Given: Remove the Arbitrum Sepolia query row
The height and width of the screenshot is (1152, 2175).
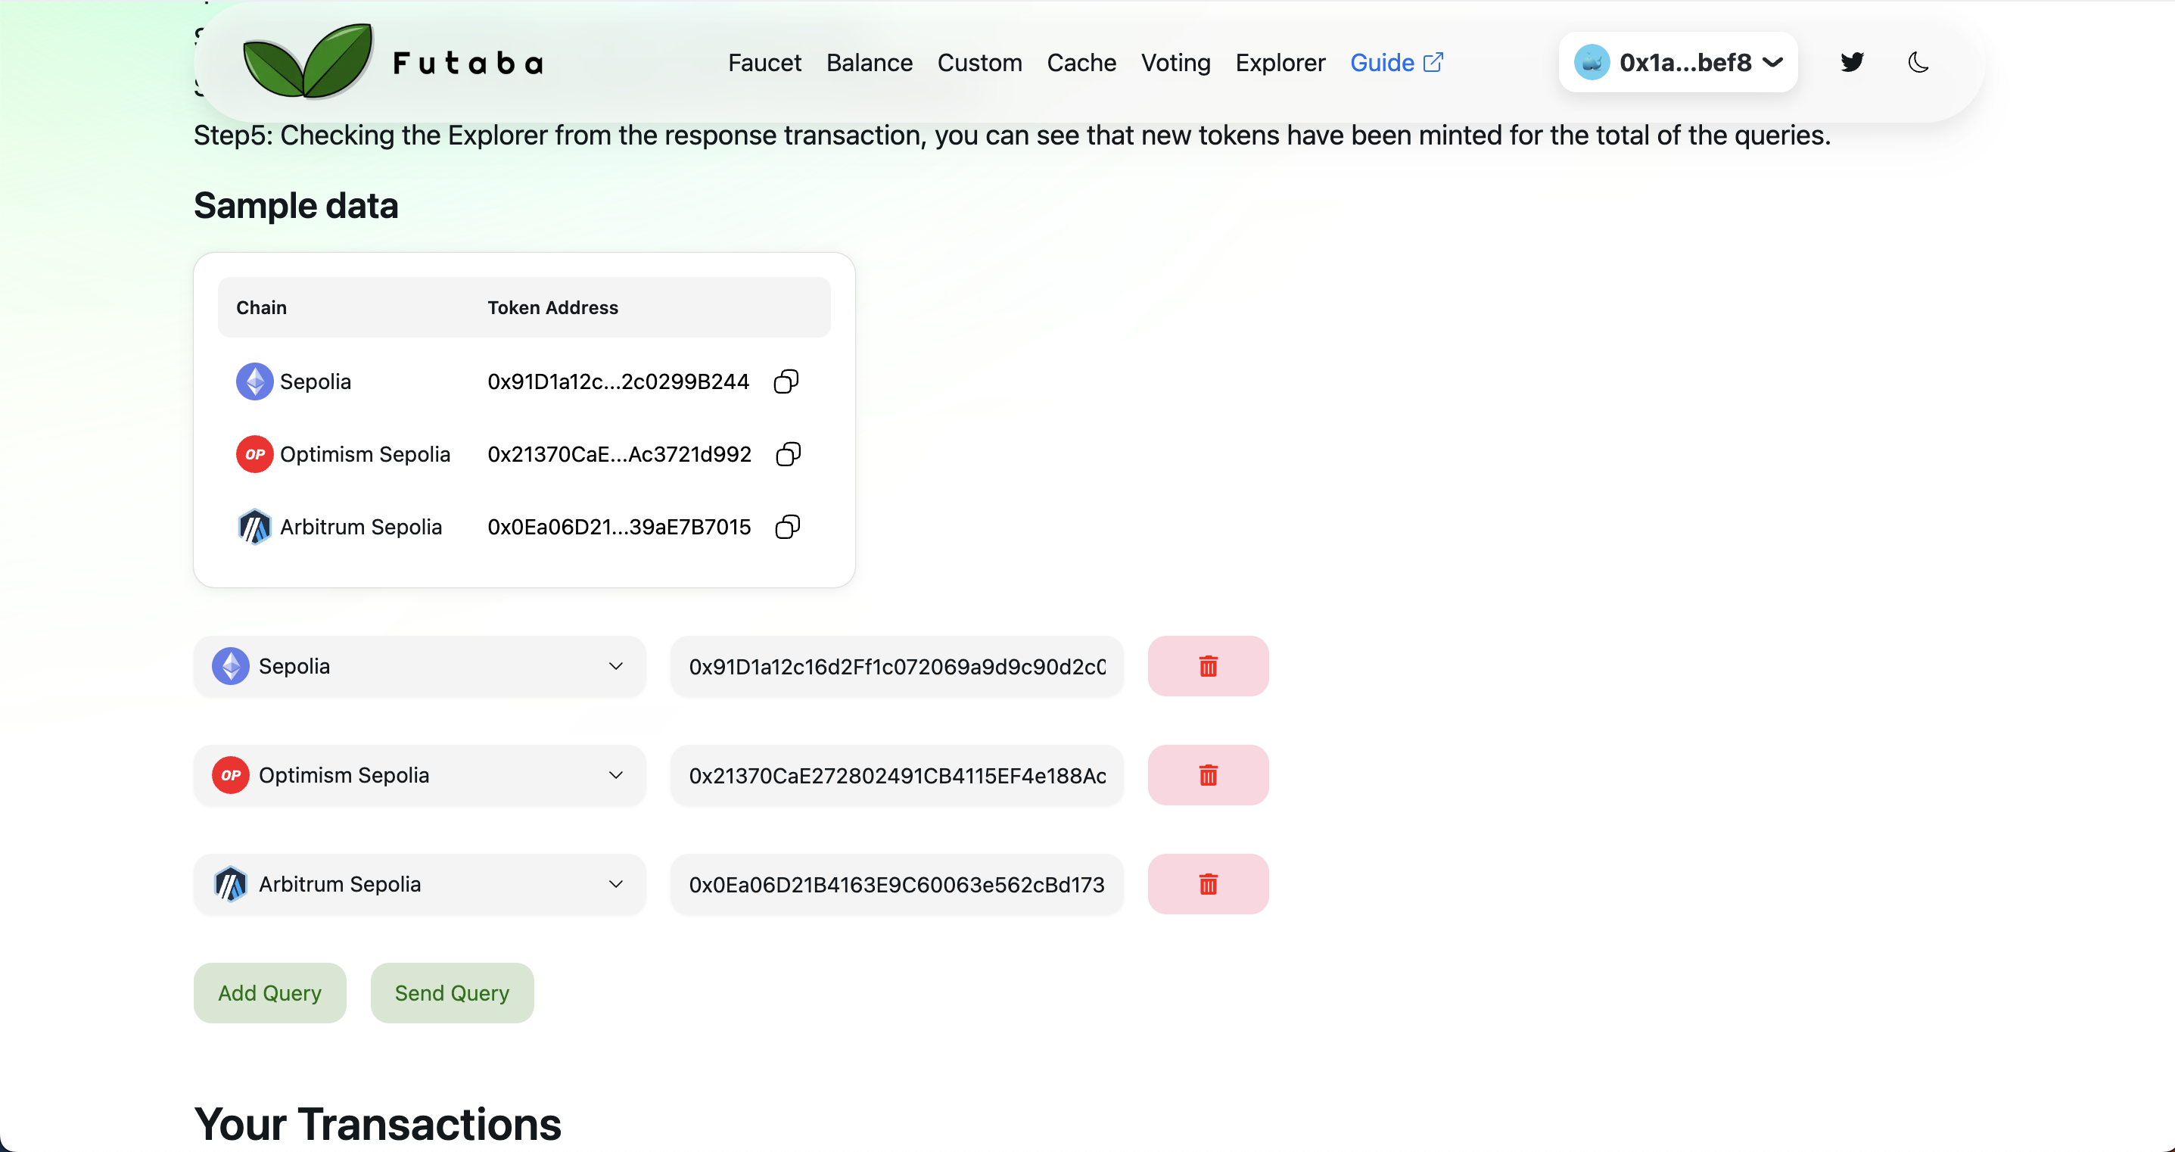Looking at the screenshot, I should pos(1207,884).
